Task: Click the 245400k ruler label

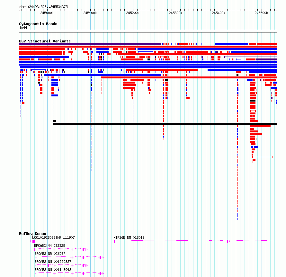Action: (219, 13)
